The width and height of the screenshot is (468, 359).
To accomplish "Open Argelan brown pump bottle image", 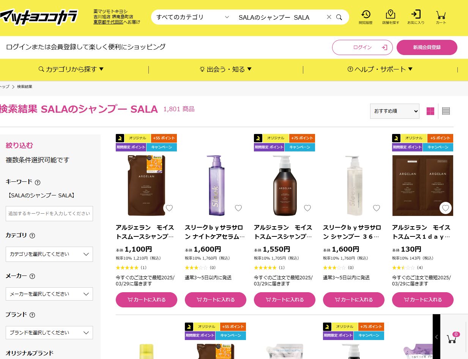I will [285, 185].
